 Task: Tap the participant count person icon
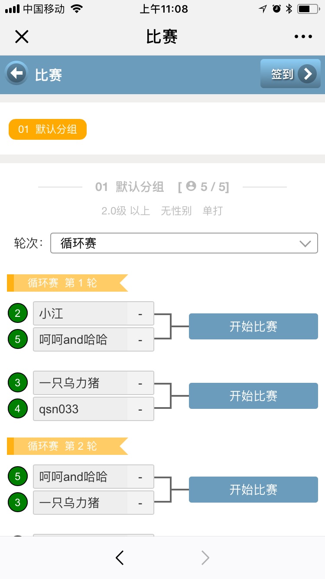pyautogui.click(x=191, y=186)
